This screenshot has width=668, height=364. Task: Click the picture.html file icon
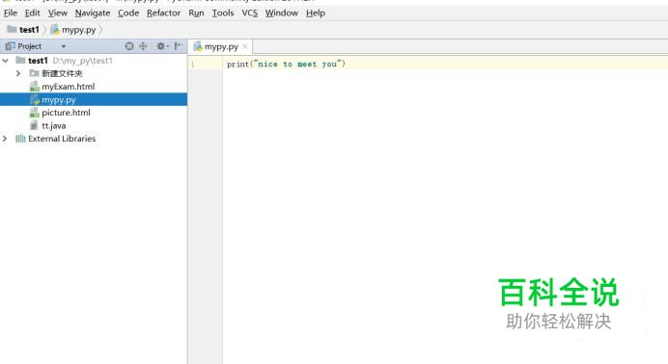[35, 113]
